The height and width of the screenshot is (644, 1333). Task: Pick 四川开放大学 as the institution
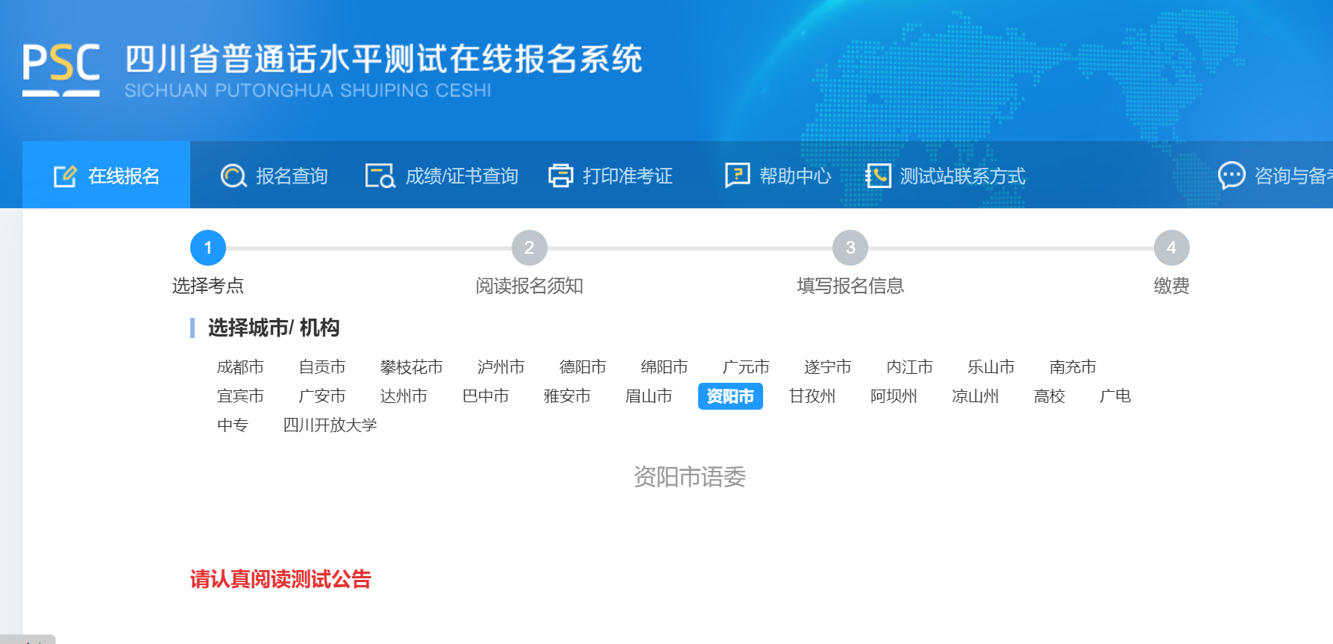click(330, 425)
